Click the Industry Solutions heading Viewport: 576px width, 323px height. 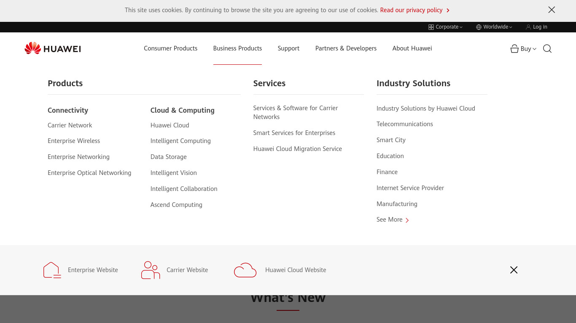[x=413, y=83]
